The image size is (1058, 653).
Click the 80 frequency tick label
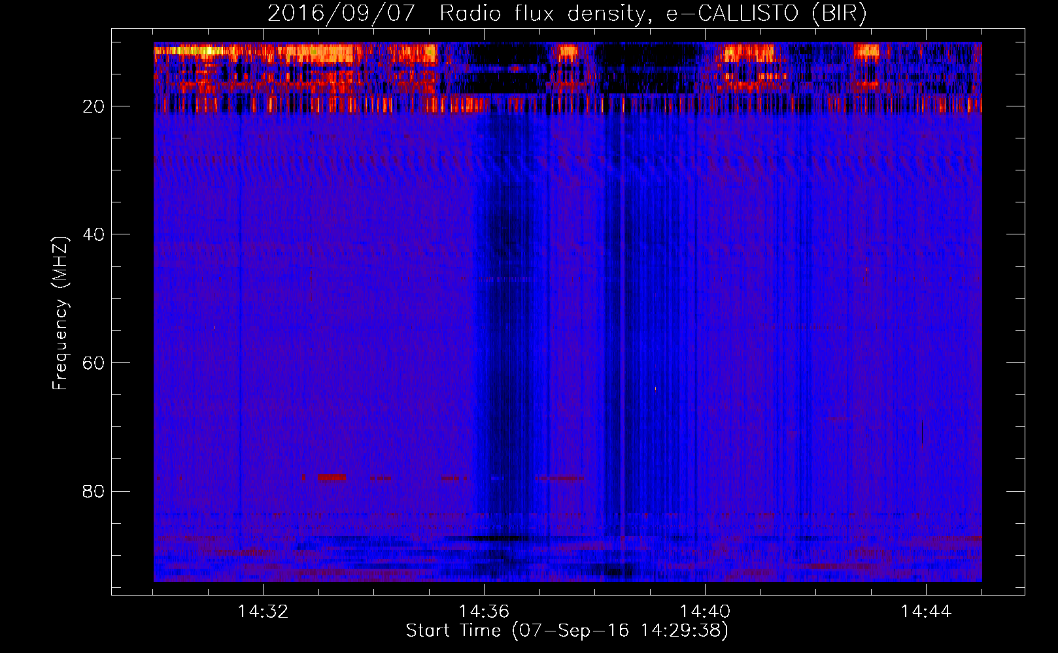tap(94, 491)
